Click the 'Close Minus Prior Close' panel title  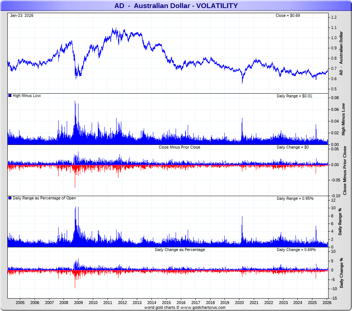pyautogui.click(x=179, y=147)
